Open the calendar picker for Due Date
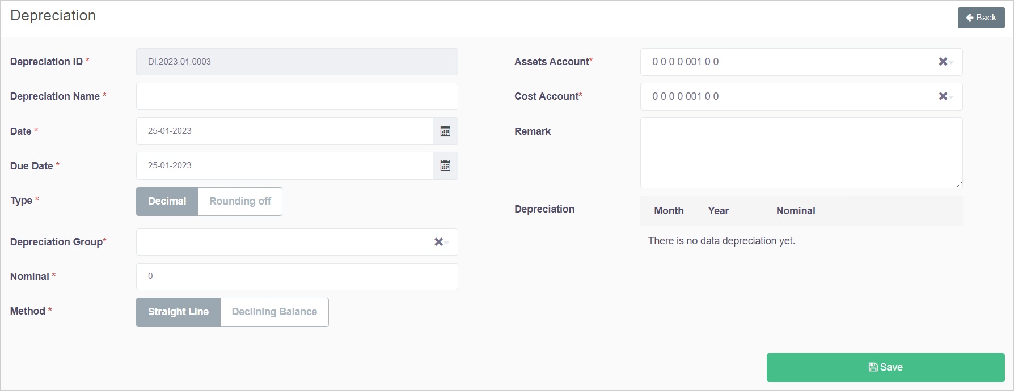Image resolution: width=1014 pixels, height=391 pixels. 445,165
